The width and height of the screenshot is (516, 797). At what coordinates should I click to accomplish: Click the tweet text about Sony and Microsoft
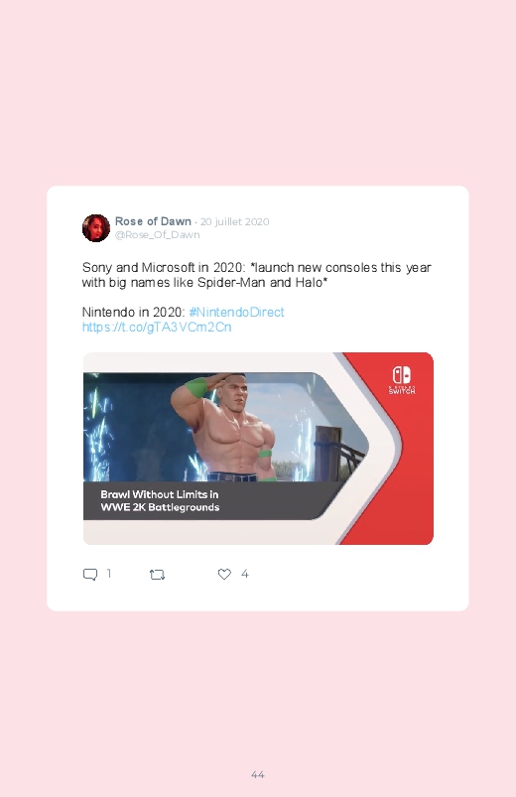point(257,275)
